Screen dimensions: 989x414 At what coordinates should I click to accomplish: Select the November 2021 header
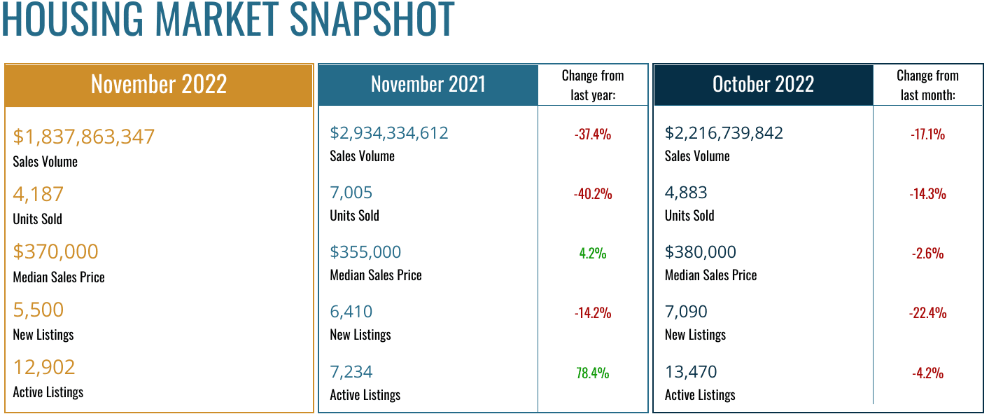click(428, 85)
